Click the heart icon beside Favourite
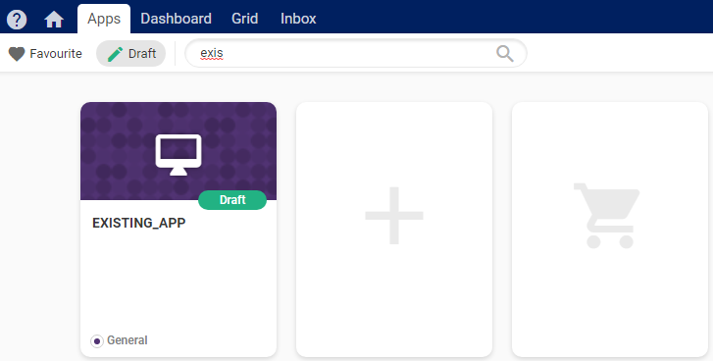This screenshot has width=713, height=361. click(x=17, y=54)
